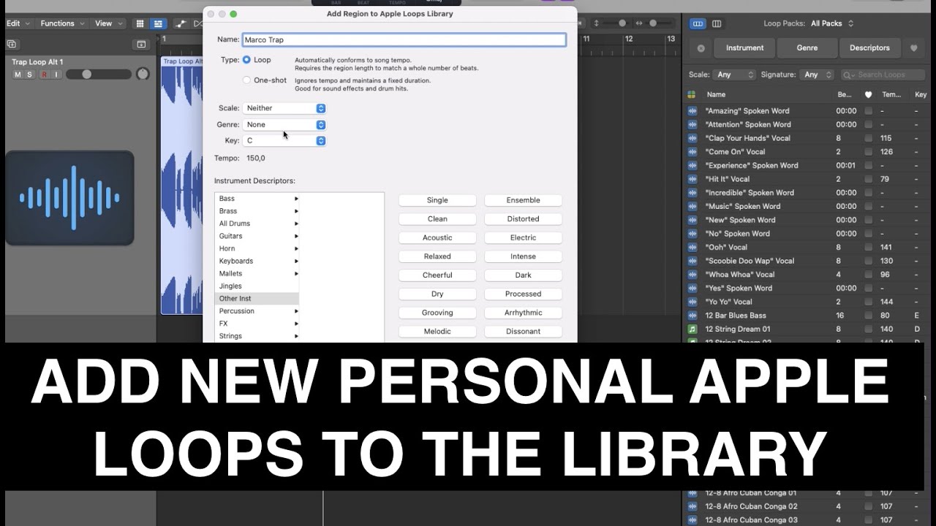936x526 pixels.
Task: Select column view in Loop Browser
Action: (x=717, y=23)
